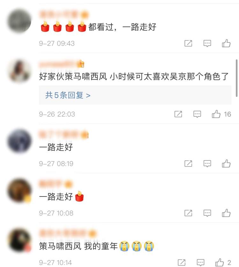Like the 09:43 candle comment
The image size is (239, 267).
coord(226,43)
